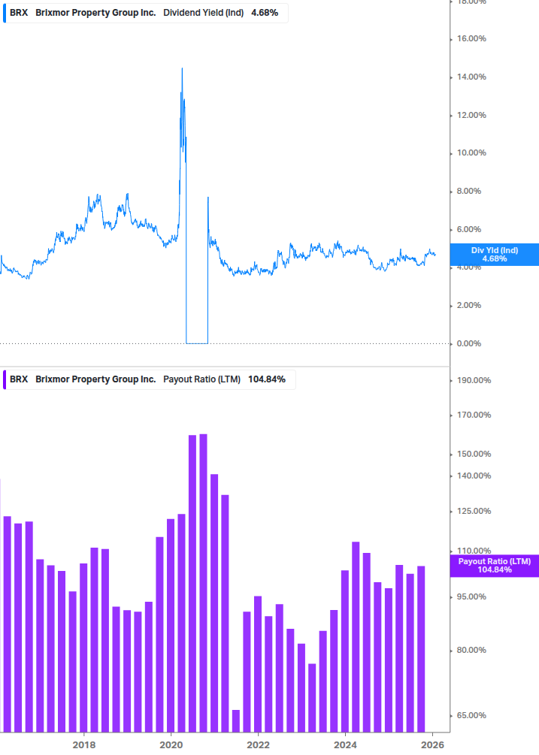Select the Dividend Yield (Ind) legend label
The width and height of the screenshot is (539, 755).
(203, 12)
